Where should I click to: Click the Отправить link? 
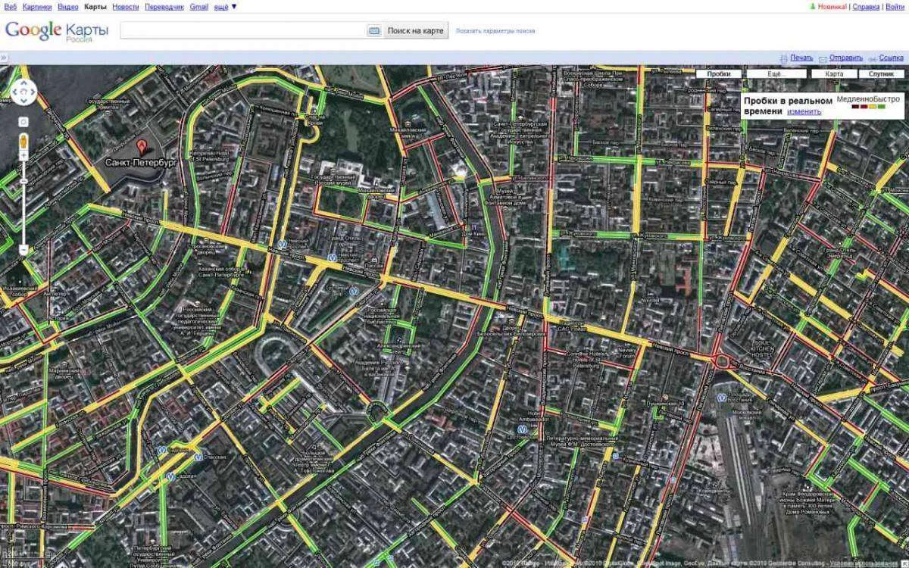[x=846, y=58]
